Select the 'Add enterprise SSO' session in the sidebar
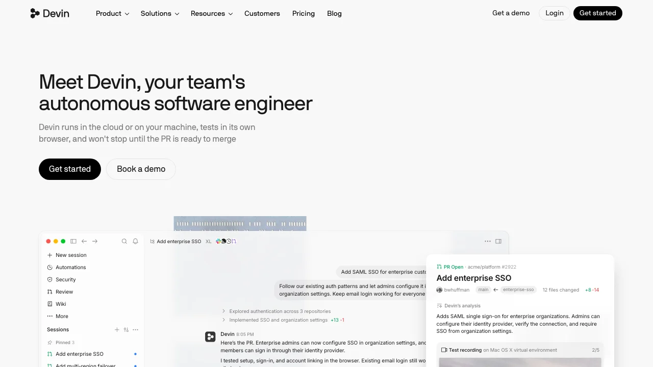The width and height of the screenshot is (653, 367). tap(92, 354)
